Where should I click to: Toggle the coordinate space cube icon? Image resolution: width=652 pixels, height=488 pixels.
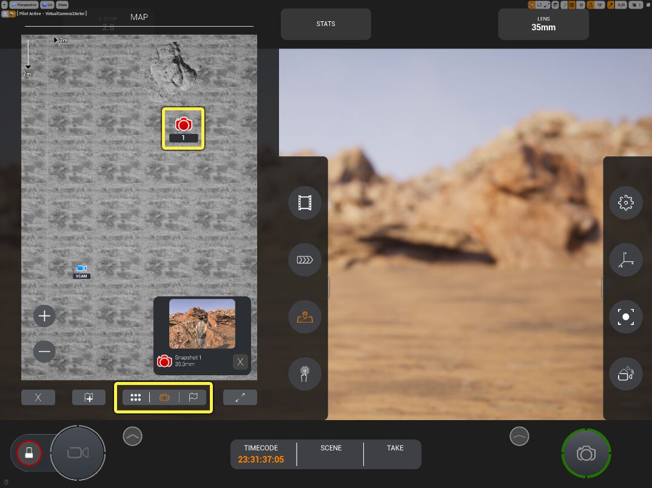click(555, 5)
